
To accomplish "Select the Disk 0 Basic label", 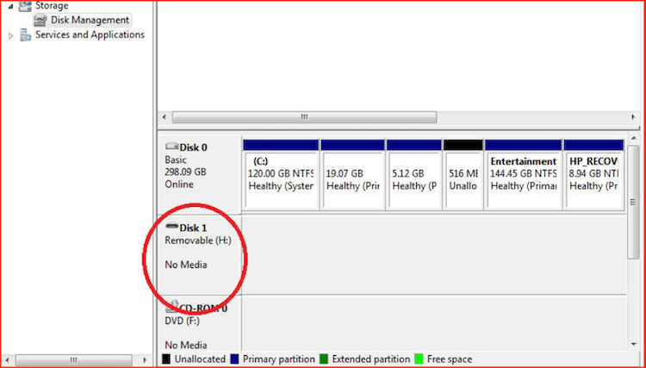I will 176,160.
